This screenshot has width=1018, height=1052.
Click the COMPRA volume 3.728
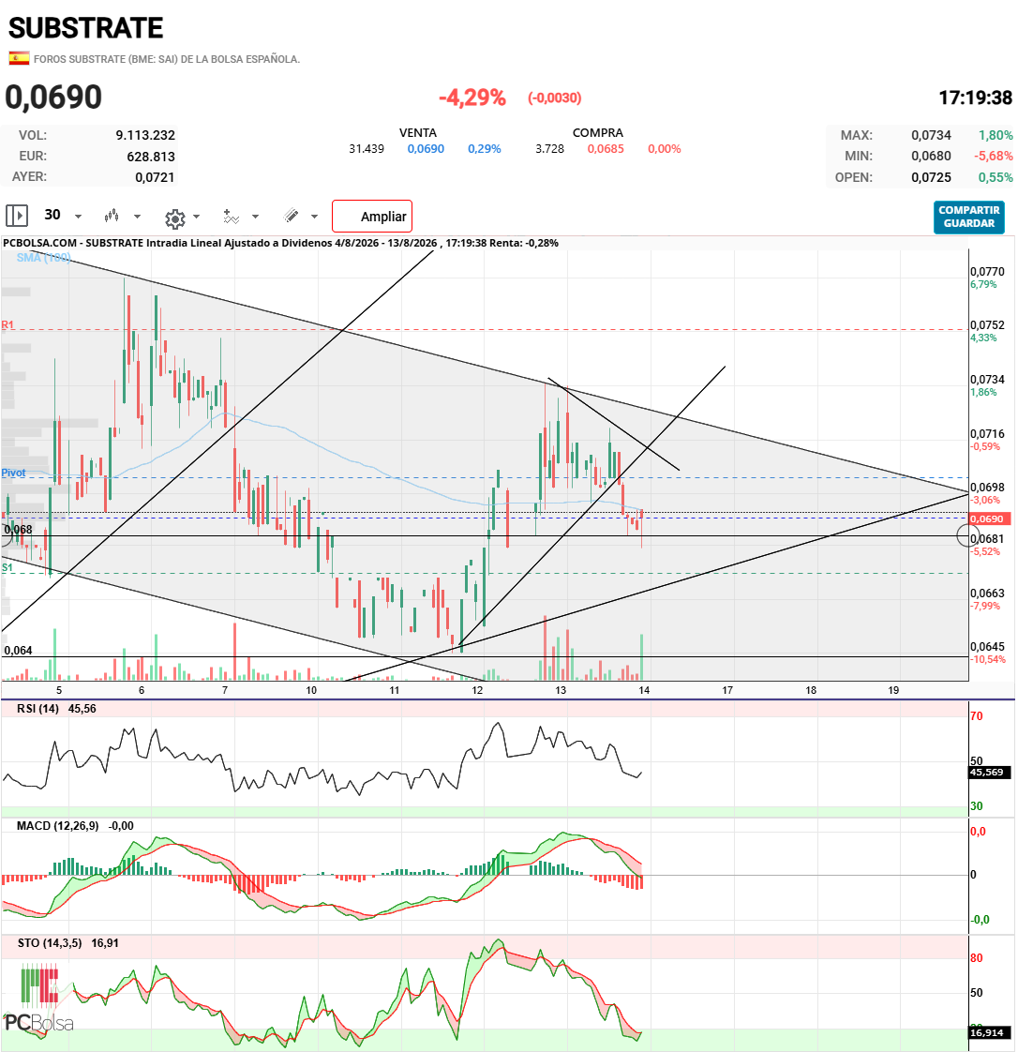pos(550,149)
